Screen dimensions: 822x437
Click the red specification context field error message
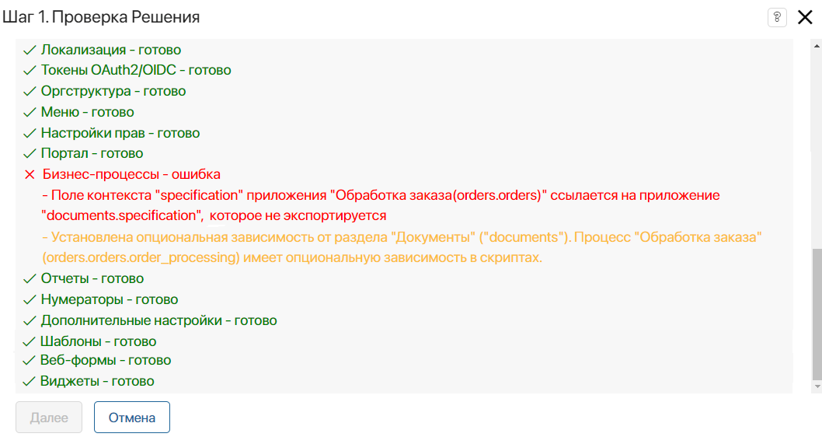tap(381, 205)
